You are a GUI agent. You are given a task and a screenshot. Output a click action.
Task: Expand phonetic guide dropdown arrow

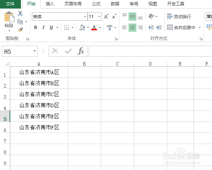[x=115, y=27]
